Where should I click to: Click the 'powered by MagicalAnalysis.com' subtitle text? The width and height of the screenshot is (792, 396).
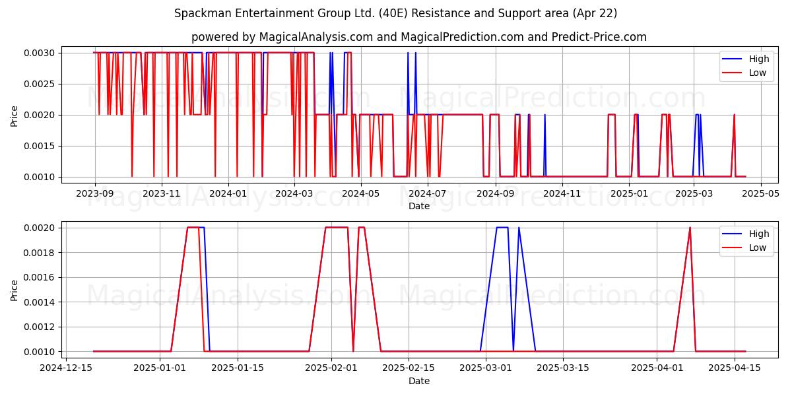(419, 37)
